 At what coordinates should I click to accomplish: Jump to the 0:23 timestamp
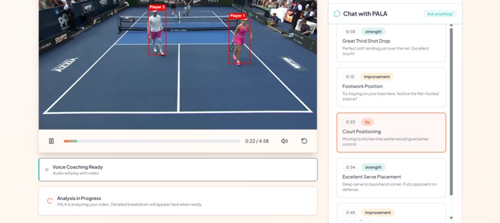(x=350, y=122)
